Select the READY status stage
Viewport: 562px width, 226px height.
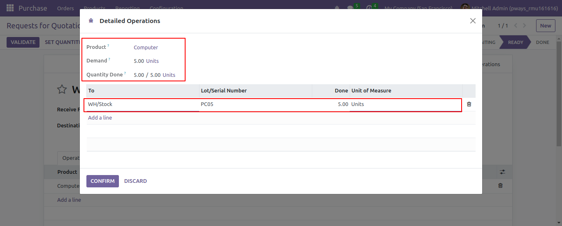coord(515,42)
